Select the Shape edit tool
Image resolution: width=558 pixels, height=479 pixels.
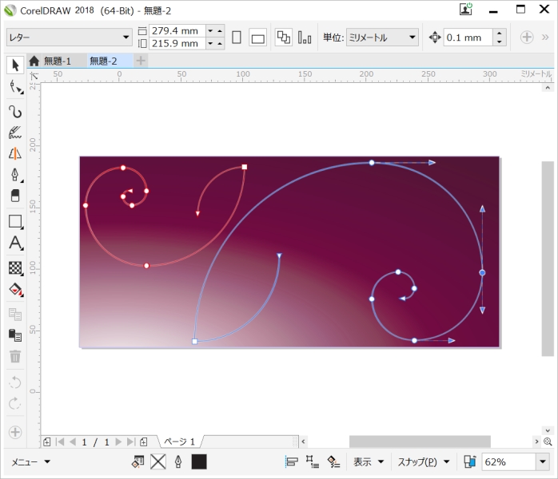point(15,87)
